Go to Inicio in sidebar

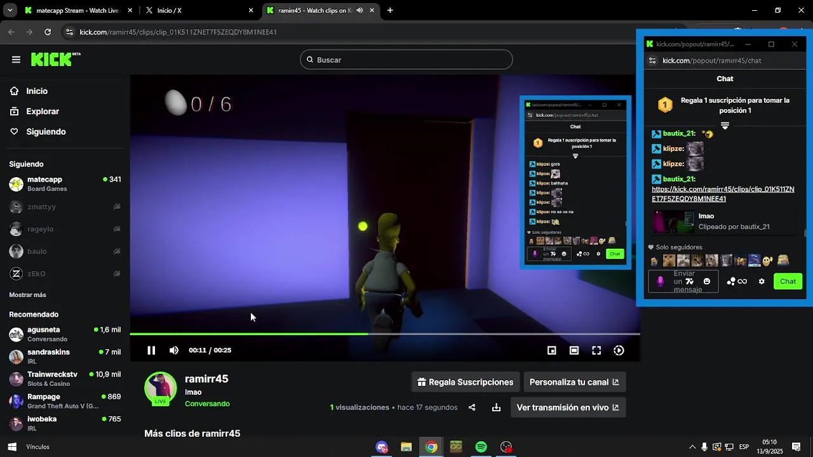[x=37, y=91]
